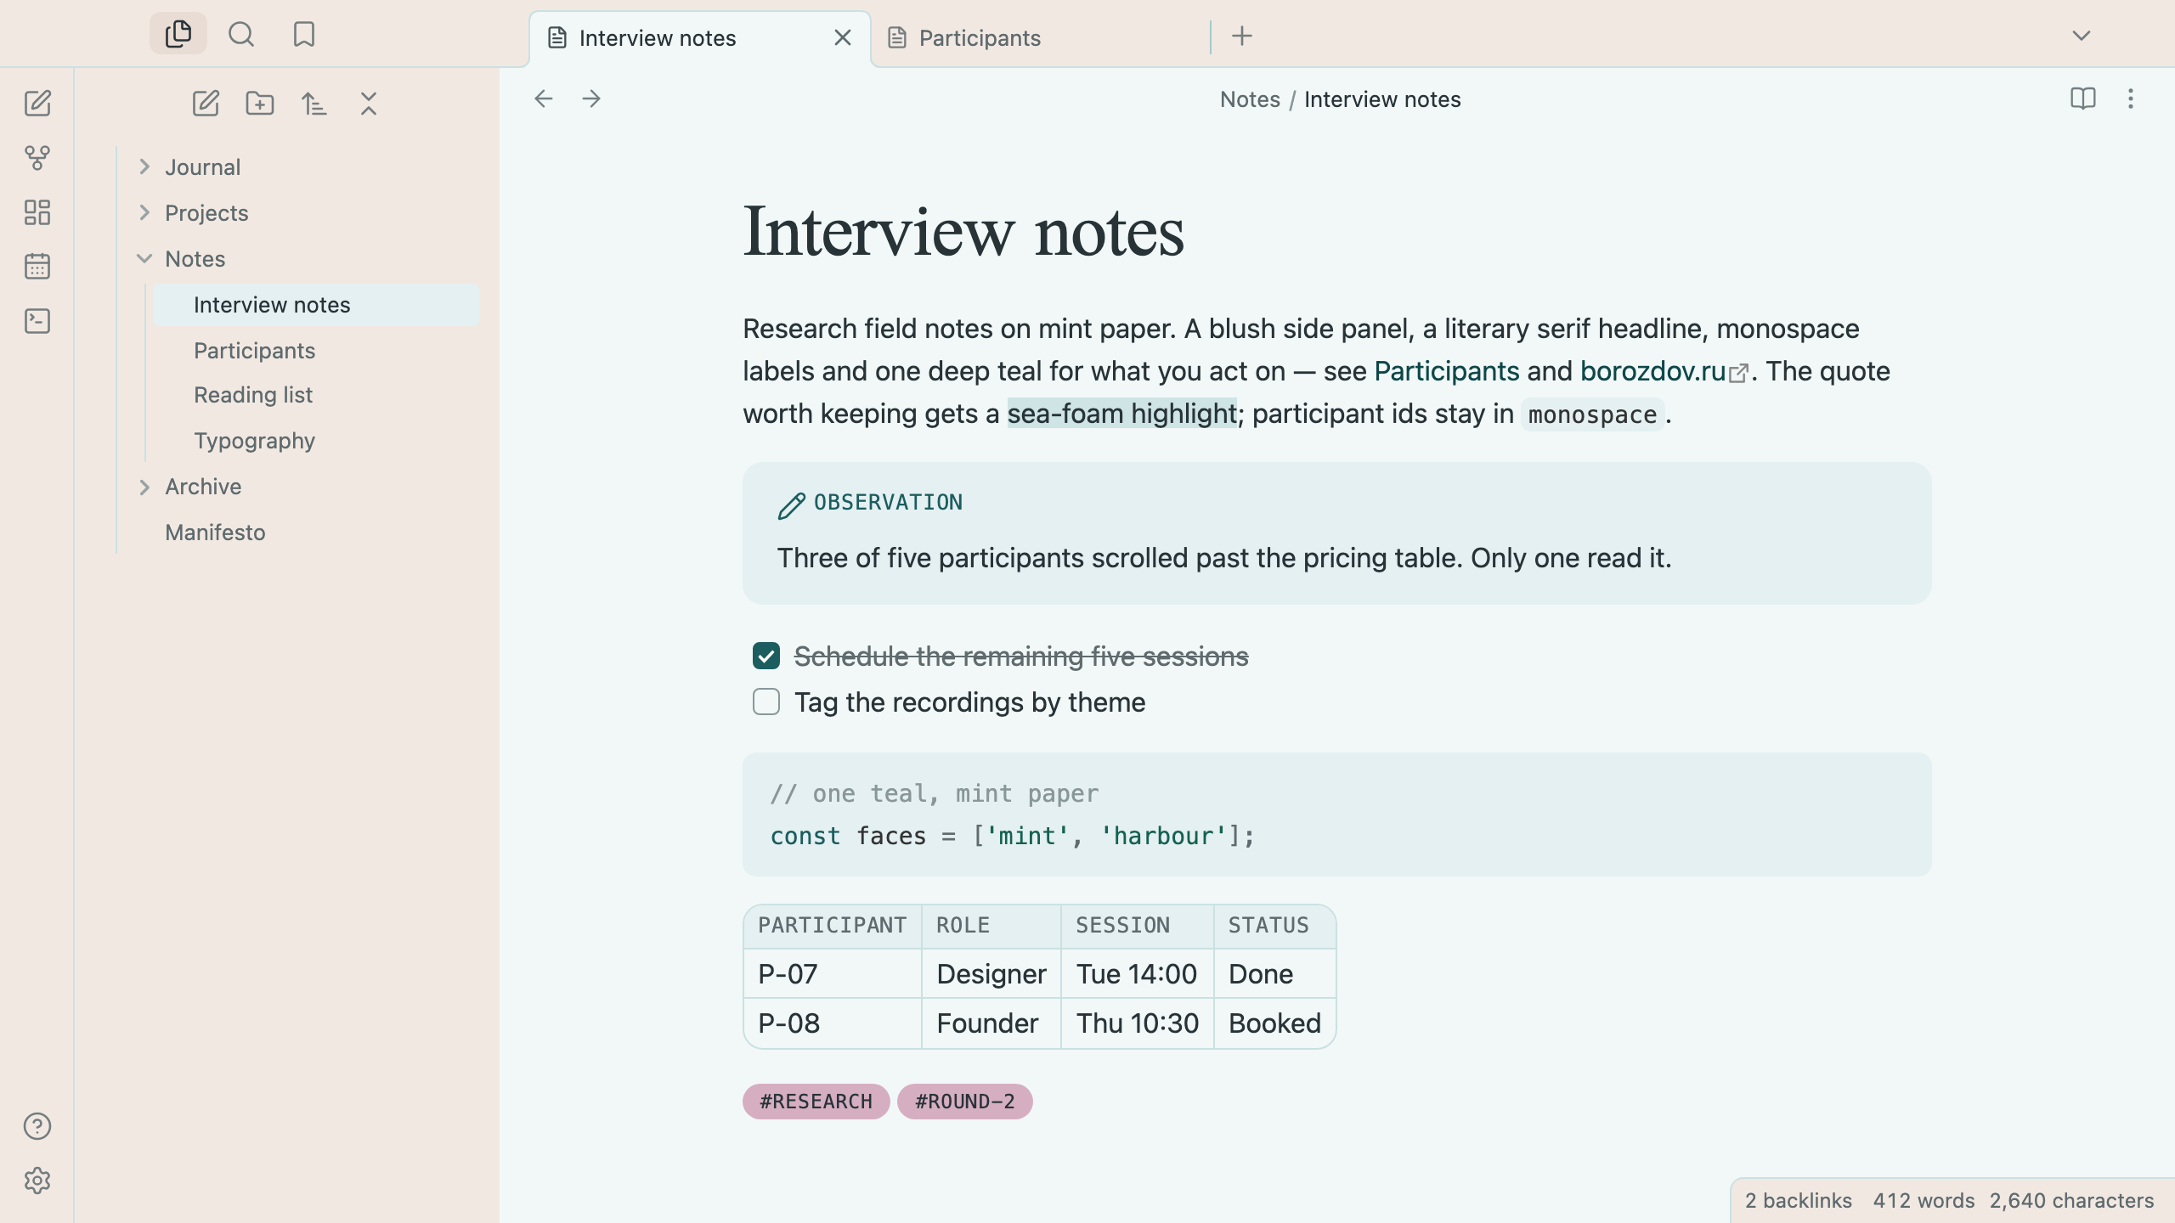Switch to the Participants tab
Viewport: 2175px width, 1223px height.
[1041, 38]
